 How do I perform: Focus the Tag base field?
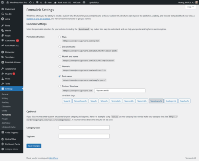(x=84, y=136)
